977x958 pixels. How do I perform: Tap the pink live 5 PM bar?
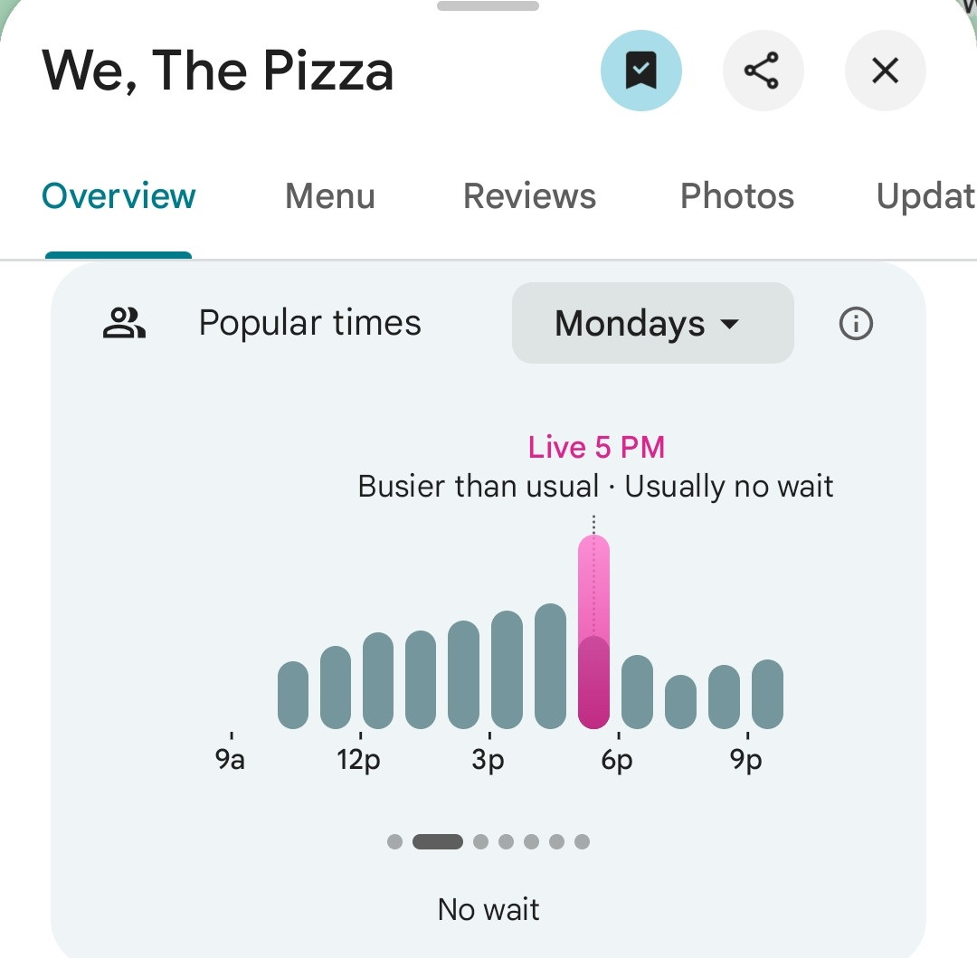[x=593, y=633]
